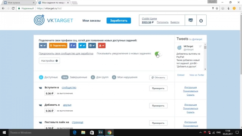Click Скрыть for join community task
Image resolution: width=242 pixels, height=136 pixels.
pos(191,95)
